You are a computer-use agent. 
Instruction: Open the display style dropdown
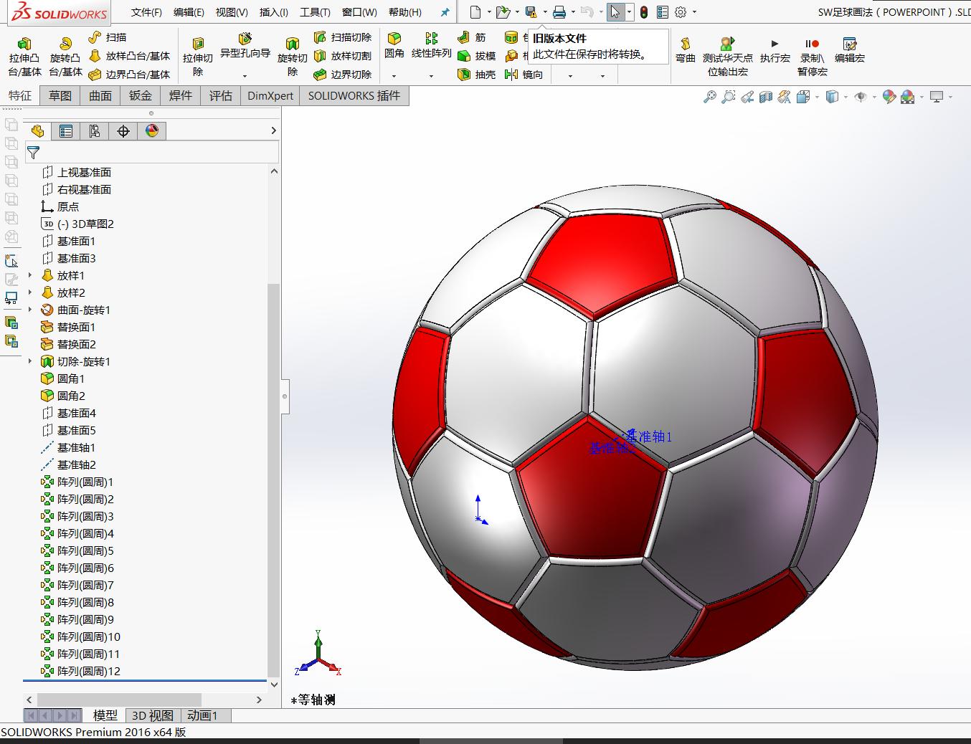[x=845, y=96]
